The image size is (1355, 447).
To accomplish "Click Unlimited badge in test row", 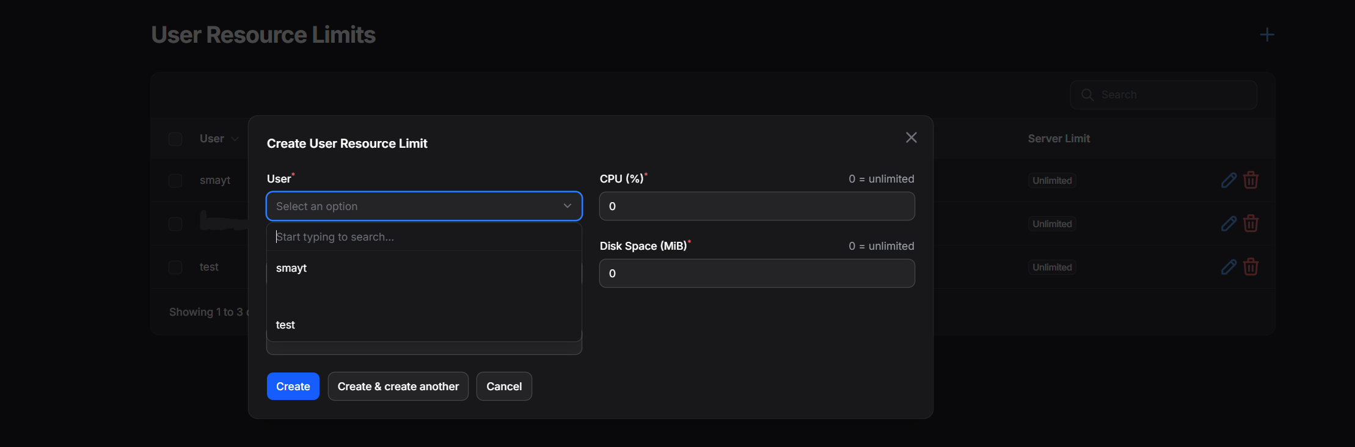I will point(1052,267).
